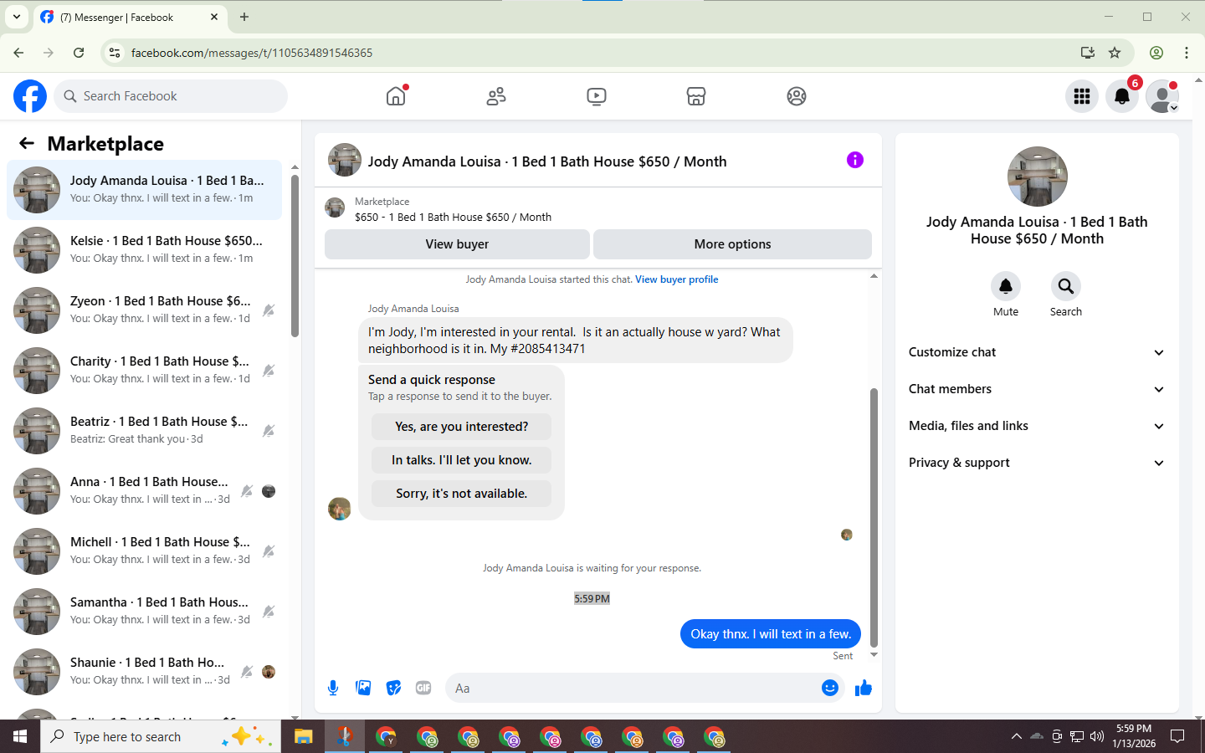The height and width of the screenshot is (753, 1205).
Task: Send a thumbs-up like
Action: 864,688
